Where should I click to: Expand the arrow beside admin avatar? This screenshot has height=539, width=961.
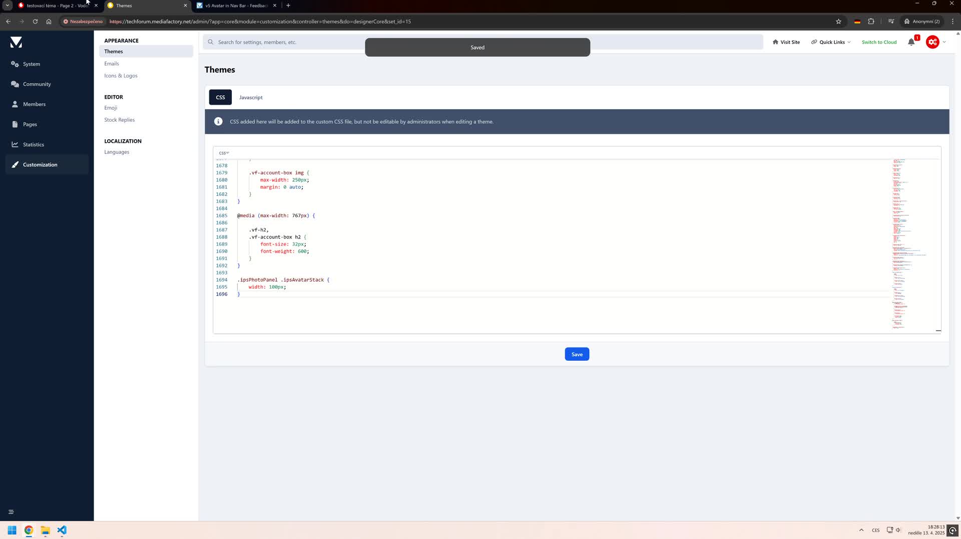tap(944, 42)
